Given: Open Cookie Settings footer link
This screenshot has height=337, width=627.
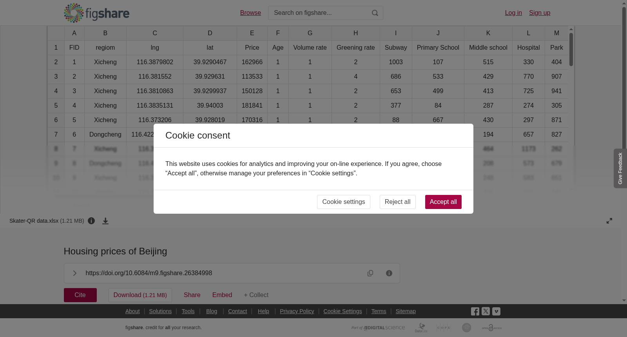Looking at the screenshot, I should [342, 311].
